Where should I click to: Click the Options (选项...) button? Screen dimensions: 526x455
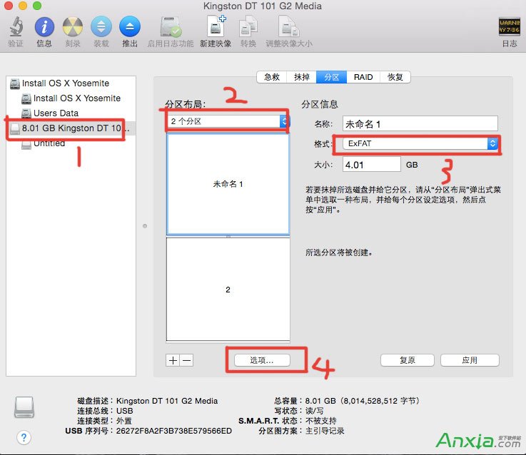[x=262, y=360]
